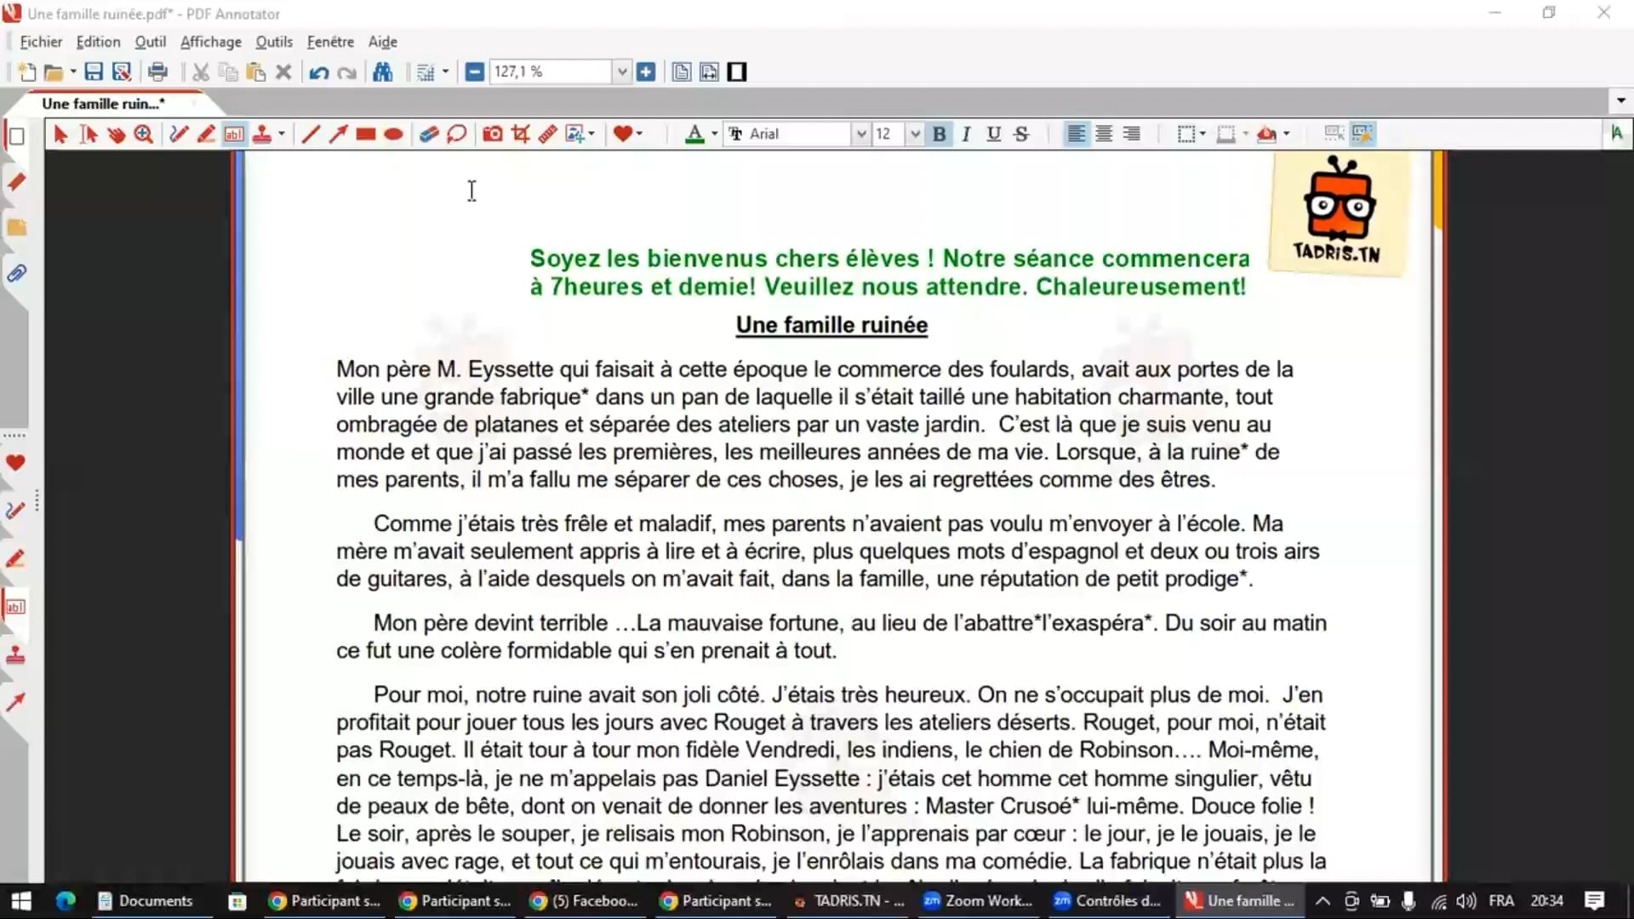Toggle Underline text formatting
This screenshot has height=919, width=1634.
993,134
